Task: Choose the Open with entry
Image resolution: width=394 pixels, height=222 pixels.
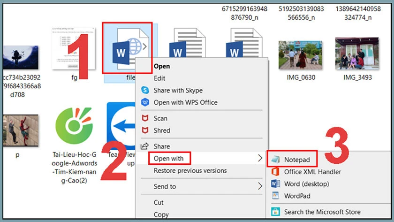Action: 168,158
